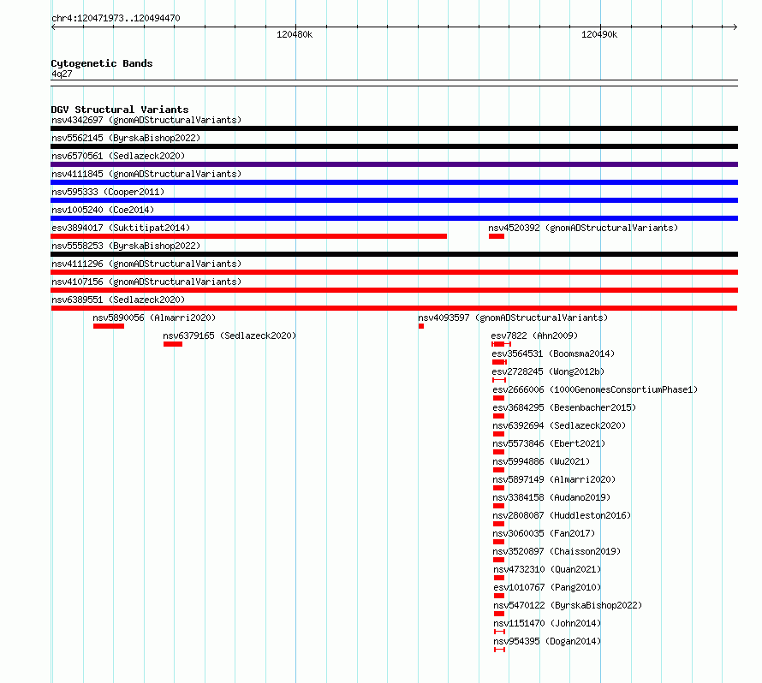Click nsv2808087 (Huddleston2016) label
Viewport: 762px width, 683px height.
click(x=562, y=515)
